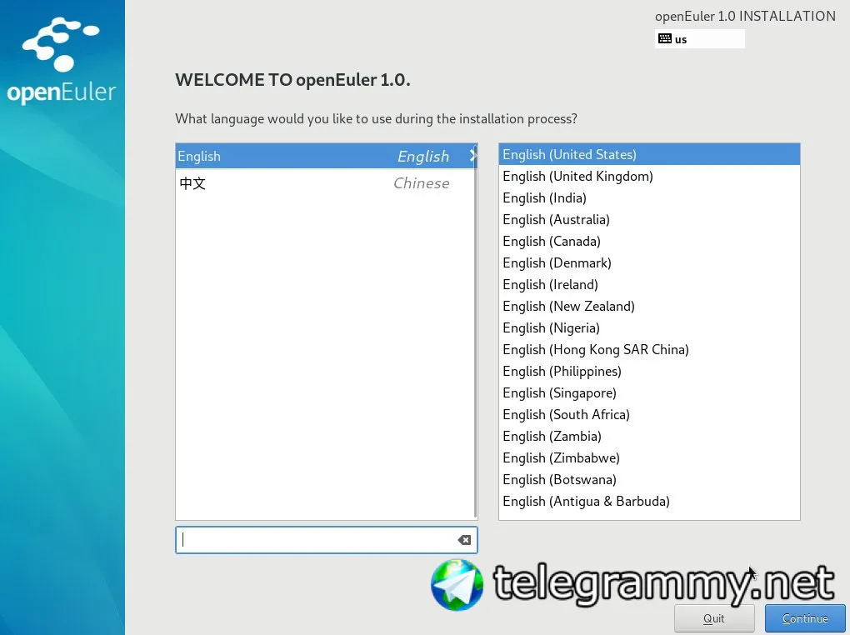Open the us keyboard layout indicator
The width and height of the screenshot is (850, 635).
[699, 39]
